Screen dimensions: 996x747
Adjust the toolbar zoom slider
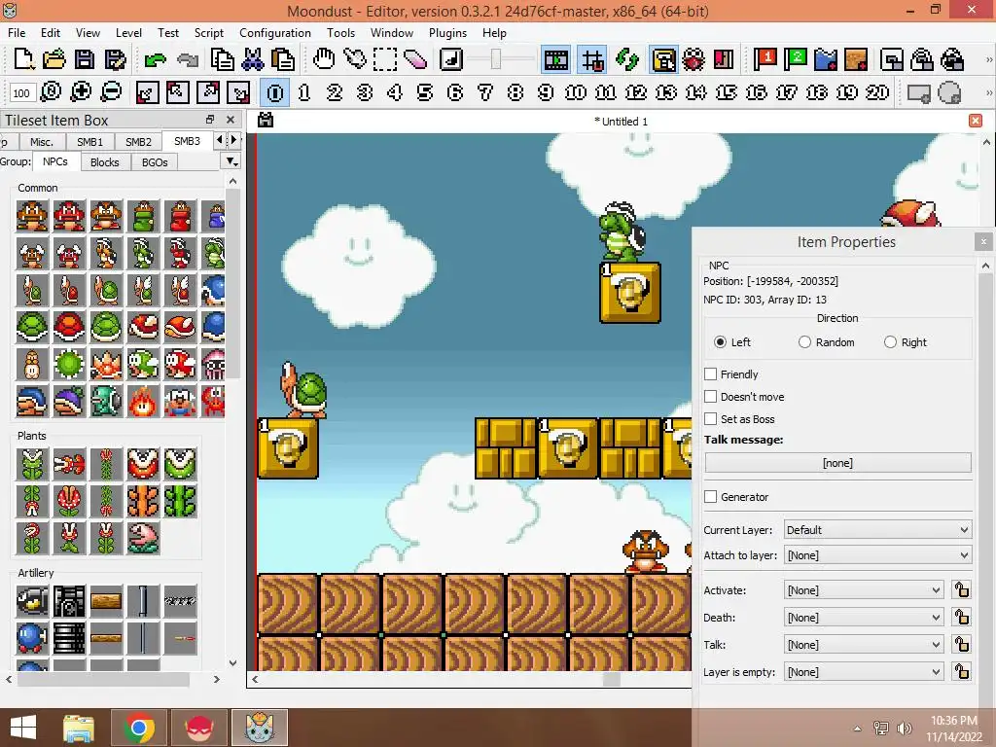point(496,59)
